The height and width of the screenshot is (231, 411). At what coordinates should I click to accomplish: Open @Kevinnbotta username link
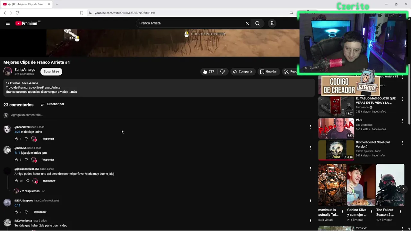point(23,221)
